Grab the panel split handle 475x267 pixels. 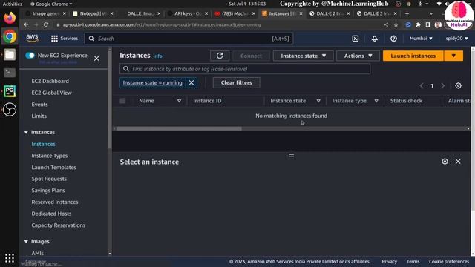(292, 155)
